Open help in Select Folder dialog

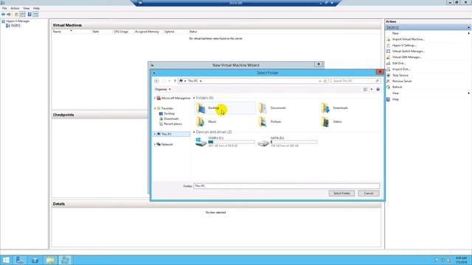click(378, 90)
